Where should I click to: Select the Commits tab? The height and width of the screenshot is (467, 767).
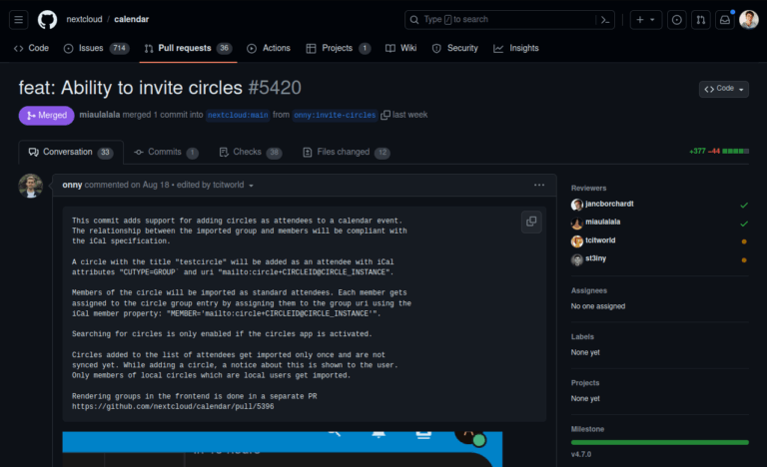coord(166,152)
